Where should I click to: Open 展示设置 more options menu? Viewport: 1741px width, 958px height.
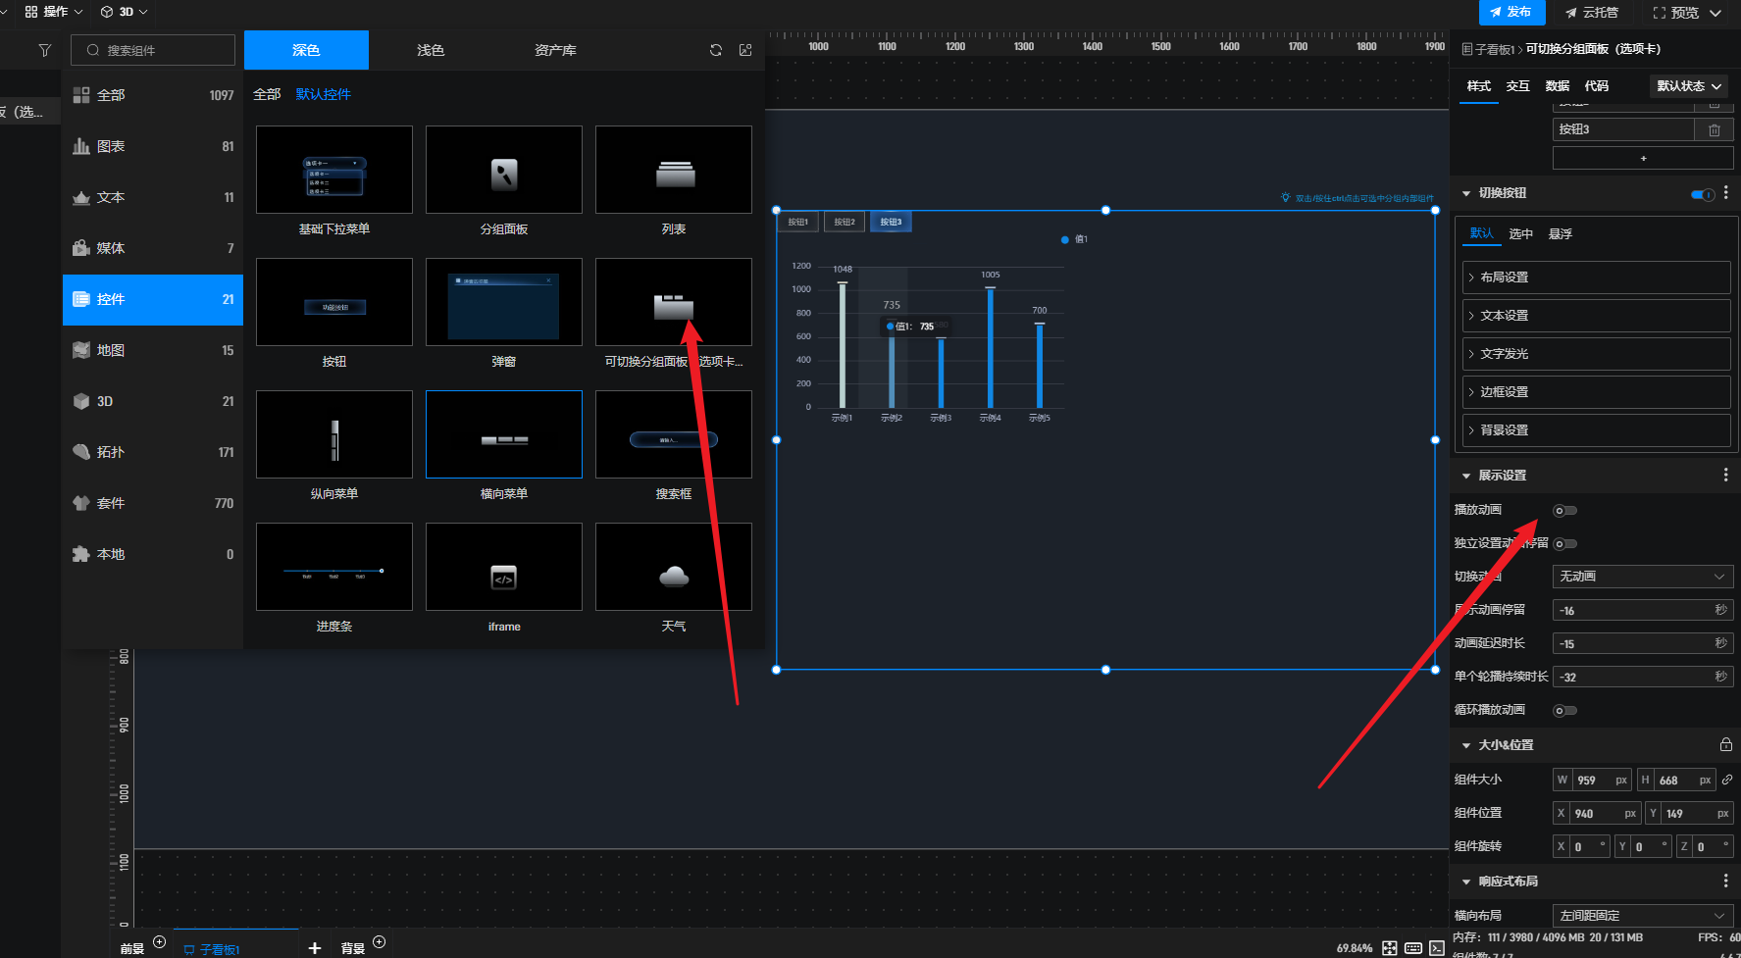(x=1725, y=476)
